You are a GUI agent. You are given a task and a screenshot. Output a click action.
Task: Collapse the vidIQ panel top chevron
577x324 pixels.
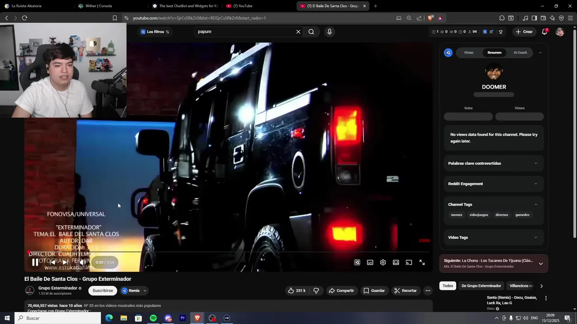tap(540, 53)
